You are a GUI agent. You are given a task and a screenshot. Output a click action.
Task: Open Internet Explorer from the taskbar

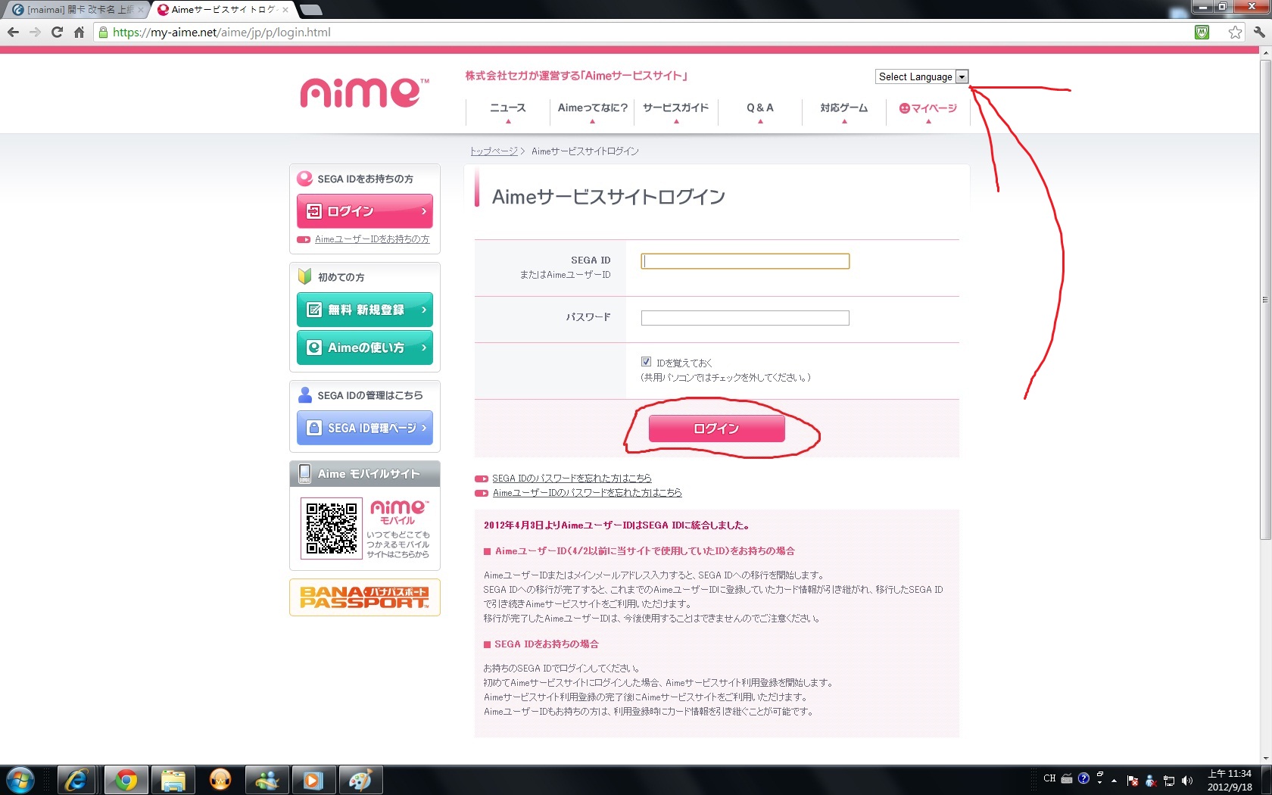[76, 779]
